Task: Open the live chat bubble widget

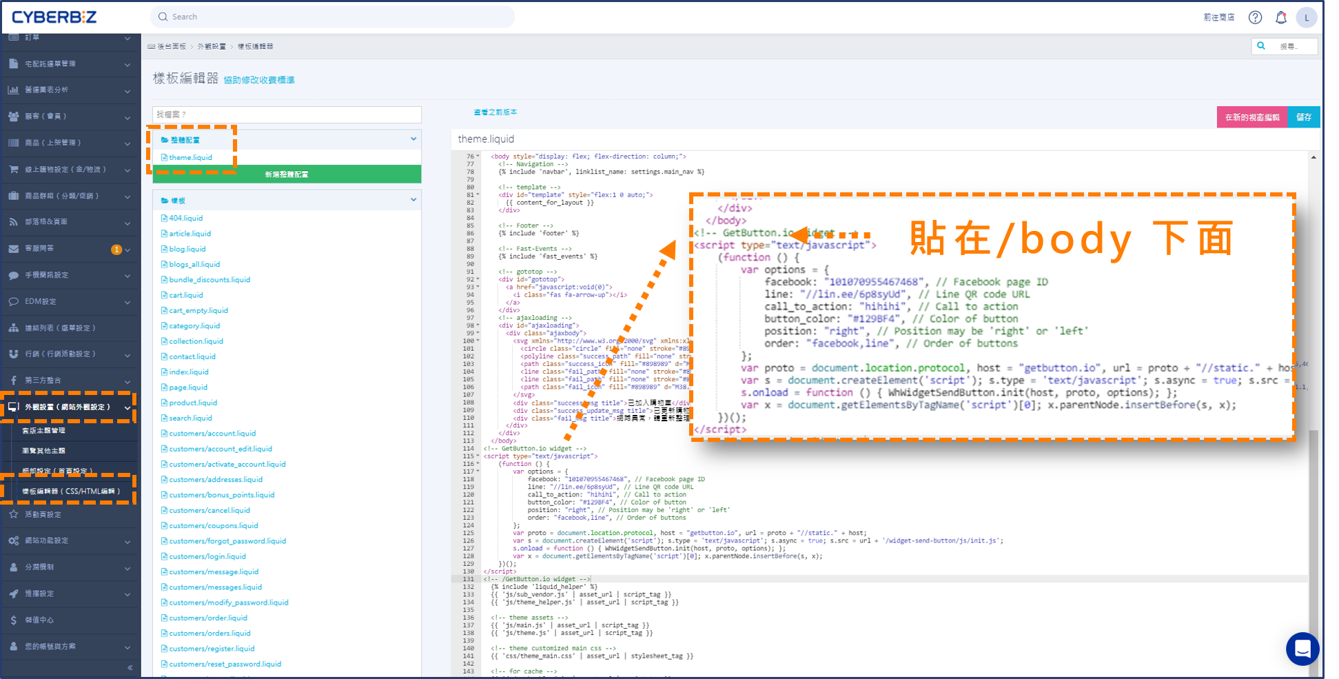Action: 1302,649
